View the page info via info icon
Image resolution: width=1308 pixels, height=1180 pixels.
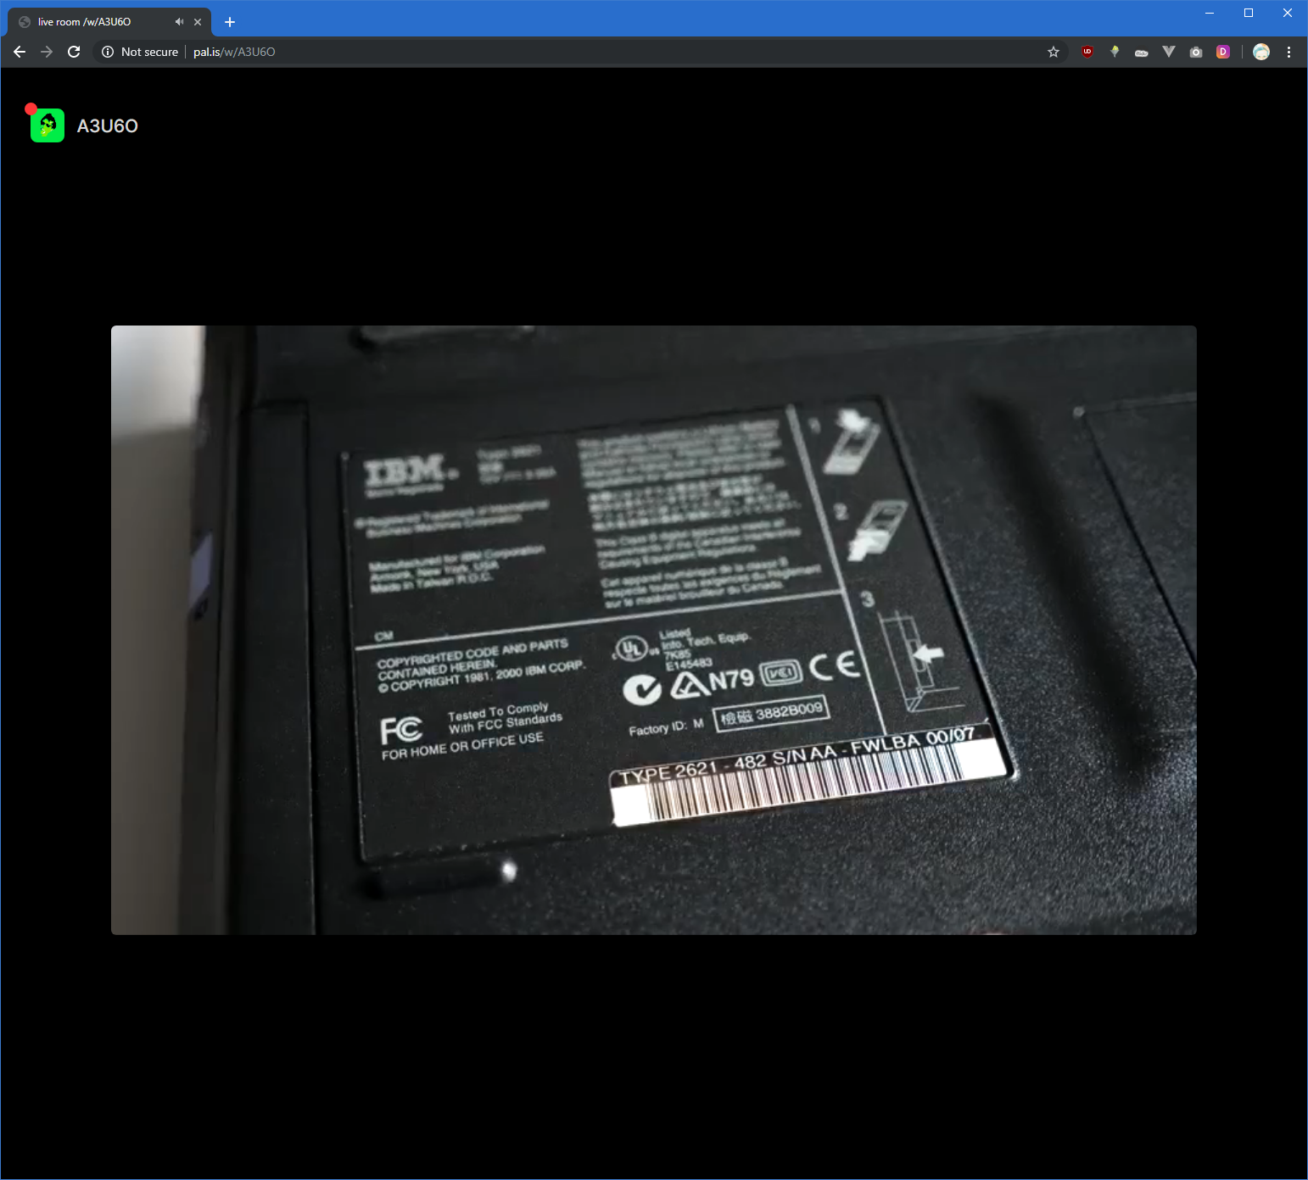click(108, 52)
